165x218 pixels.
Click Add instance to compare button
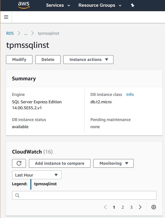[x=59, y=163]
